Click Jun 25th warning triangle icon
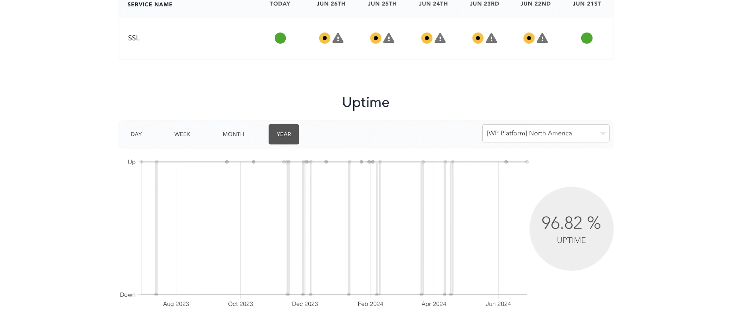This screenshot has width=731, height=315. pos(389,38)
